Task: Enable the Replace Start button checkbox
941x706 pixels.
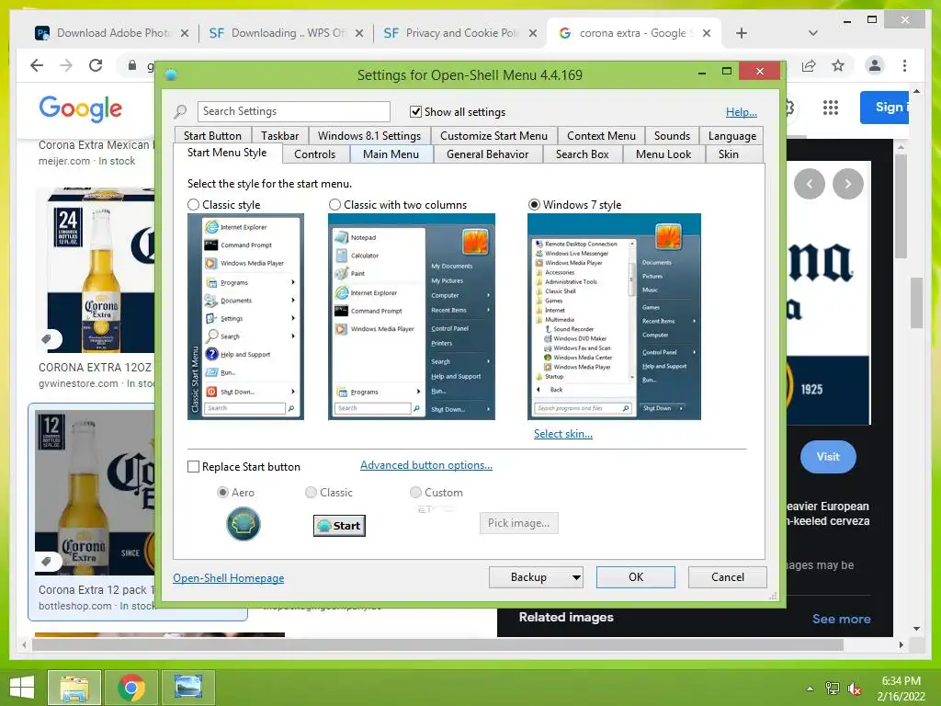Action: [x=193, y=466]
